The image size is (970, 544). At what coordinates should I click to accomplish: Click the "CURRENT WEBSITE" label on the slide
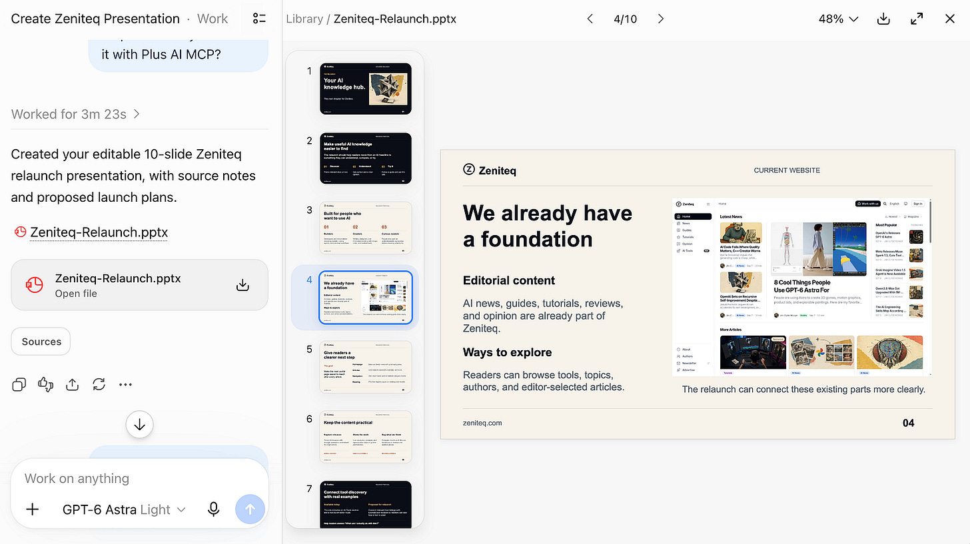click(787, 170)
